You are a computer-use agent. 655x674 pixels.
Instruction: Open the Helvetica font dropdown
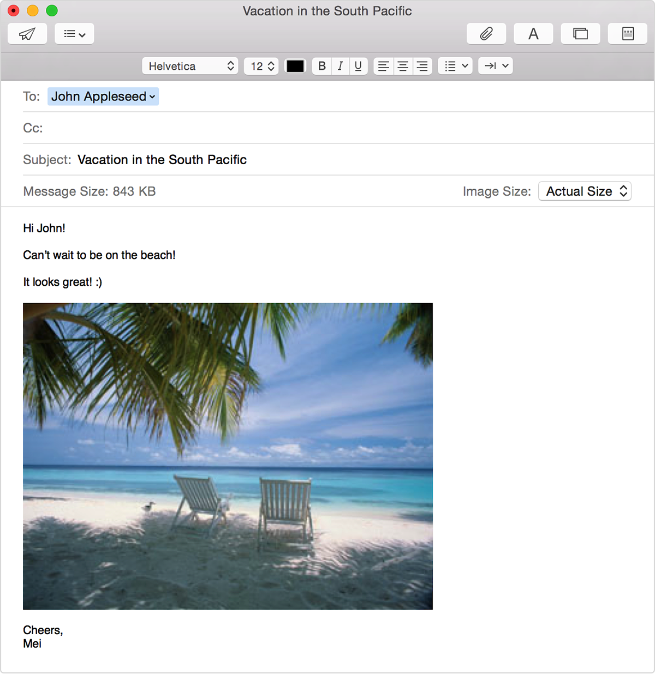click(x=190, y=66)
